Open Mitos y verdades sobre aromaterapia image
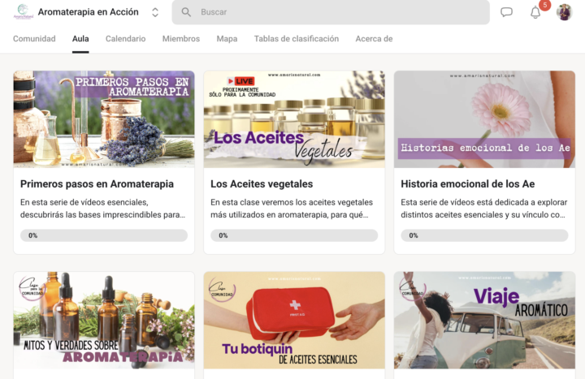The image size is (585, 379). 104,320
